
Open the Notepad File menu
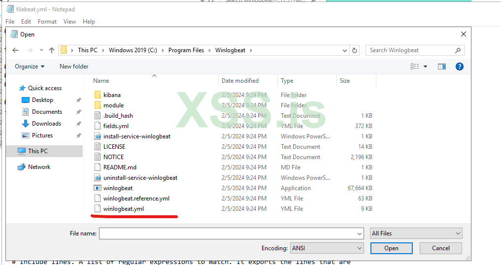click(10, 21)
